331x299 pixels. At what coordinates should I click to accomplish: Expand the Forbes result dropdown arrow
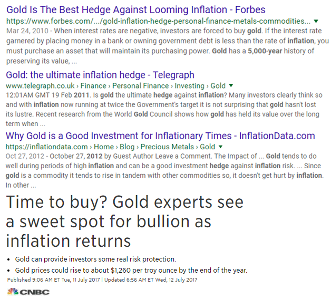click(x=316, y=21)
